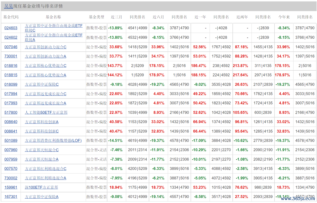Open 方正富邦中证全指自由现金流ETF联接A fund name link

[54, 37]
